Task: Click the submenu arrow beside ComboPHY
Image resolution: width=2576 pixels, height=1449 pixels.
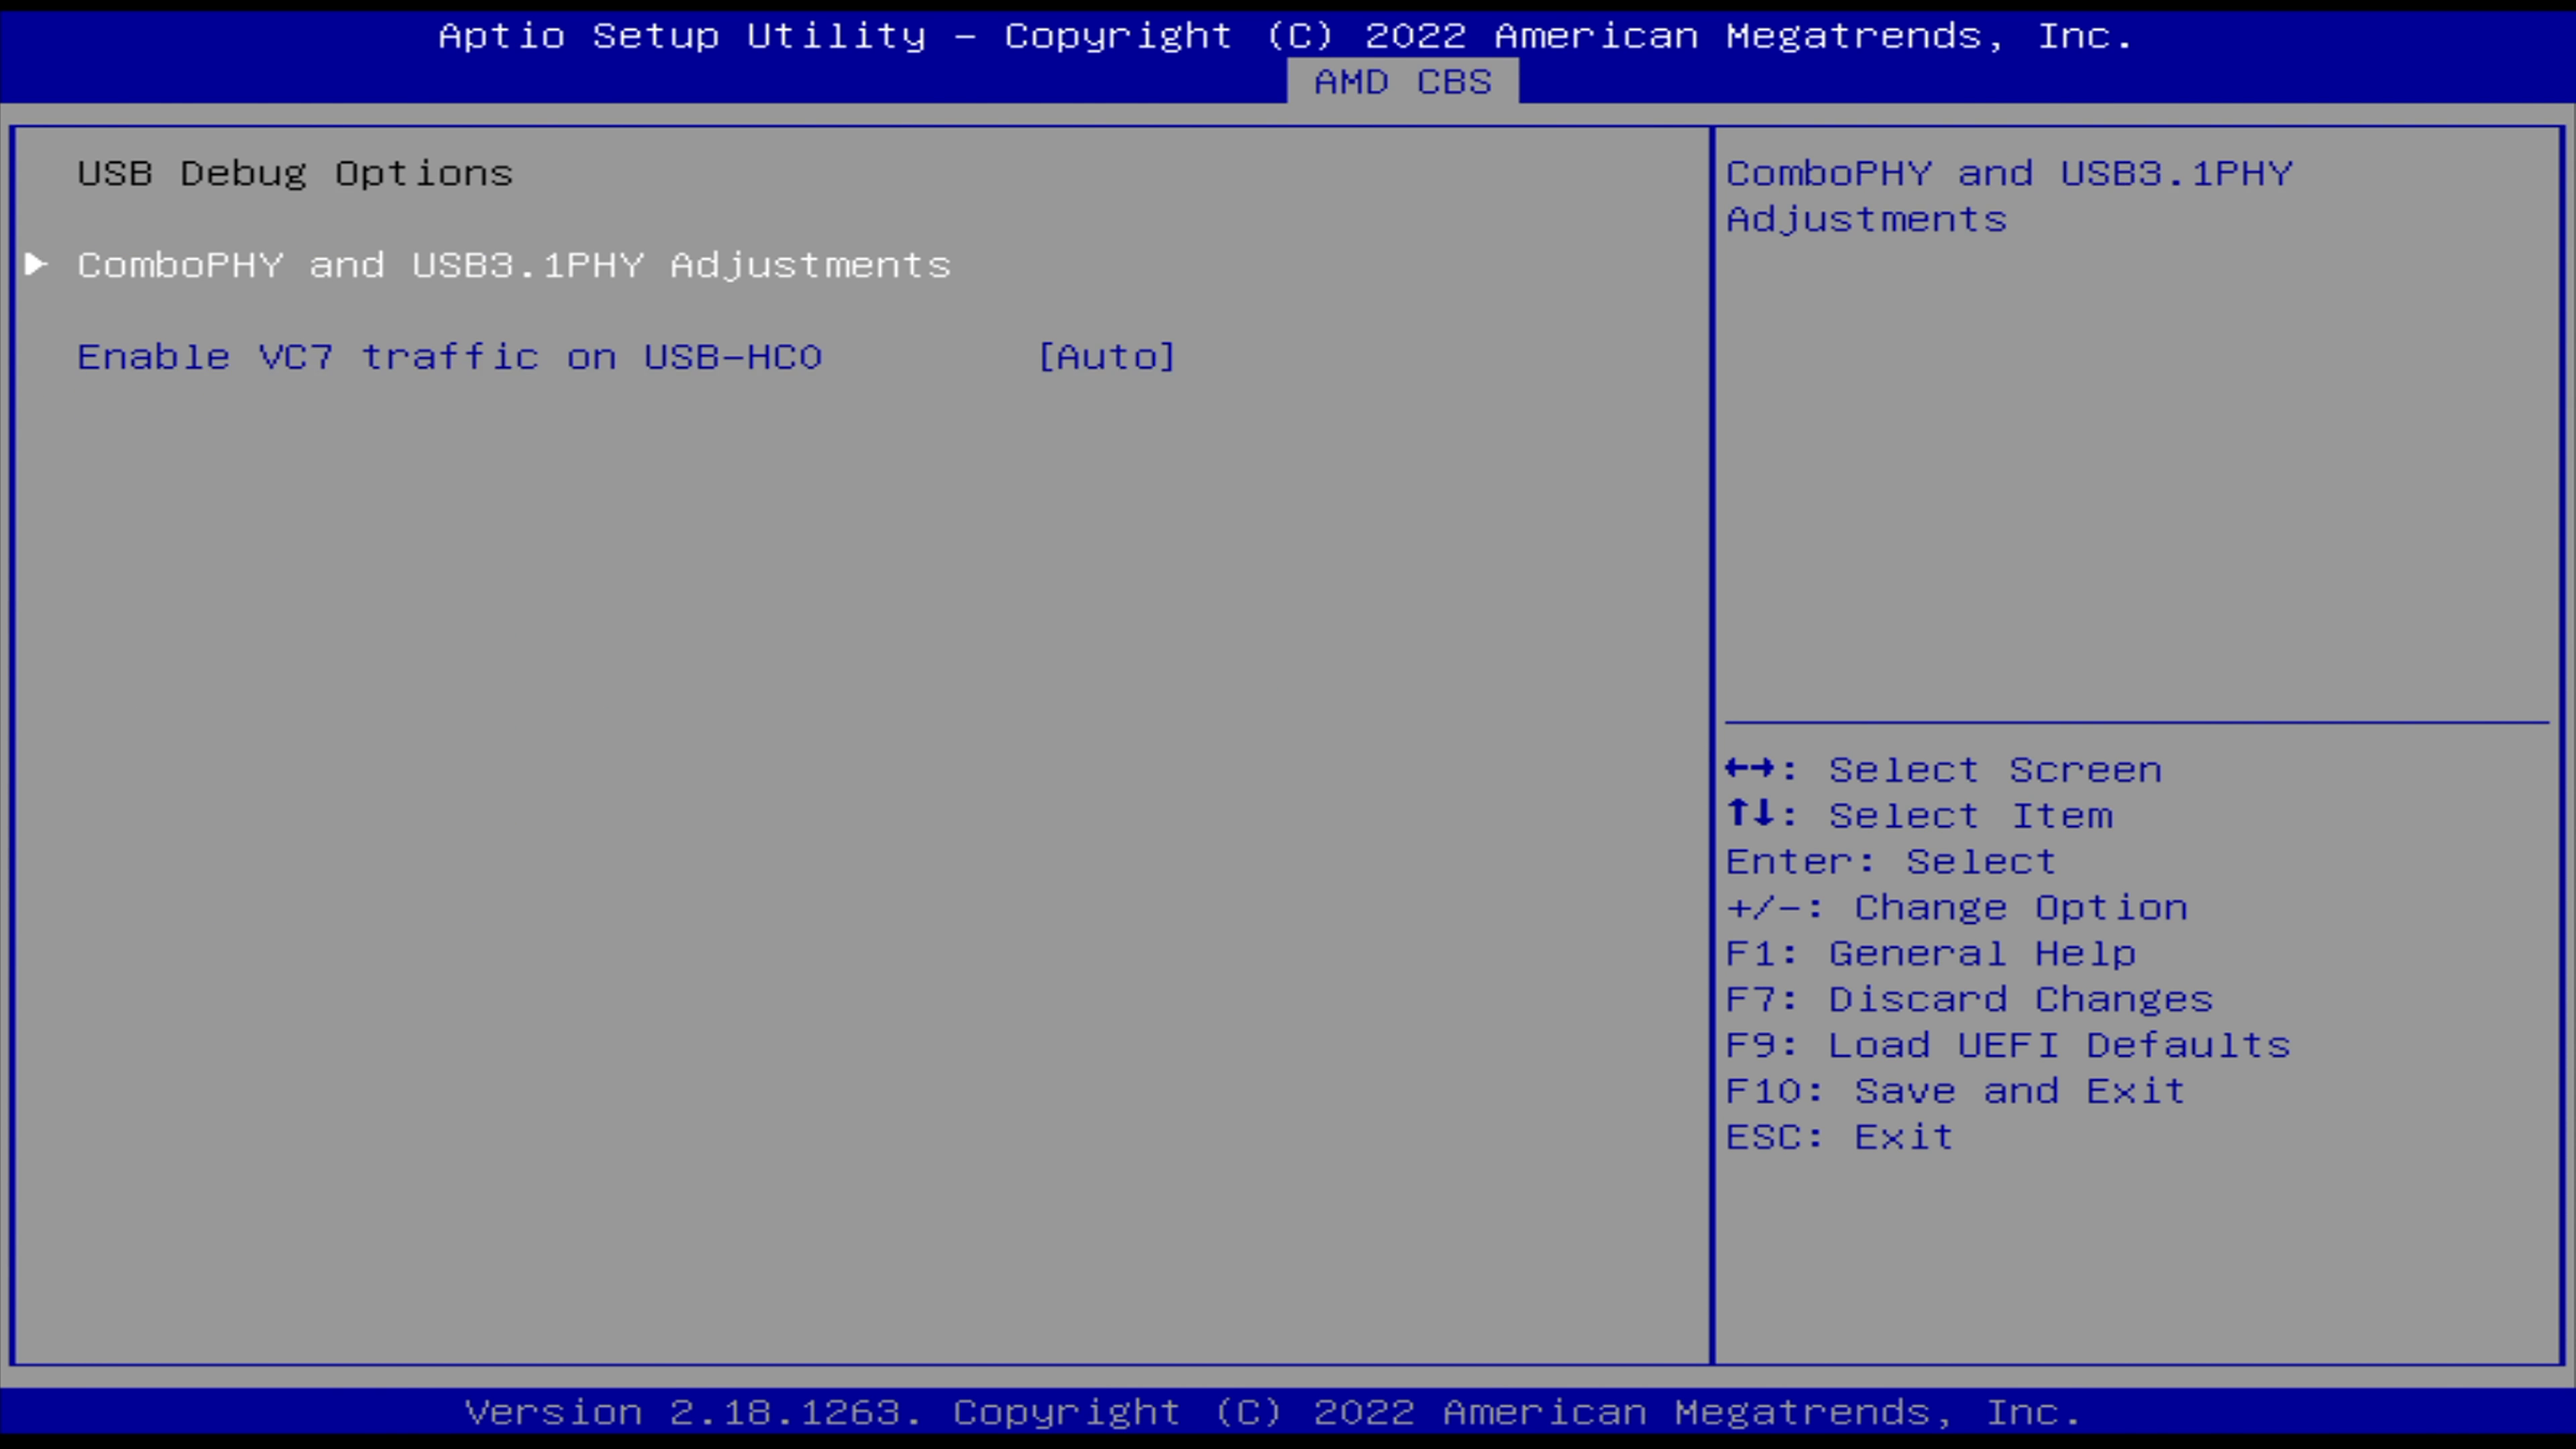Action: click(36, 264)
